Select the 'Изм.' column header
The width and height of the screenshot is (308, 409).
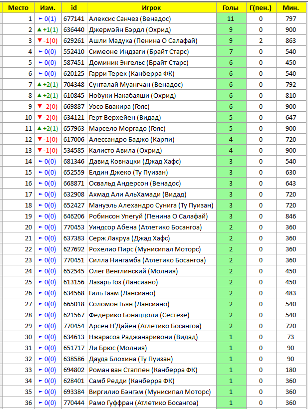[x=48, y=8]
